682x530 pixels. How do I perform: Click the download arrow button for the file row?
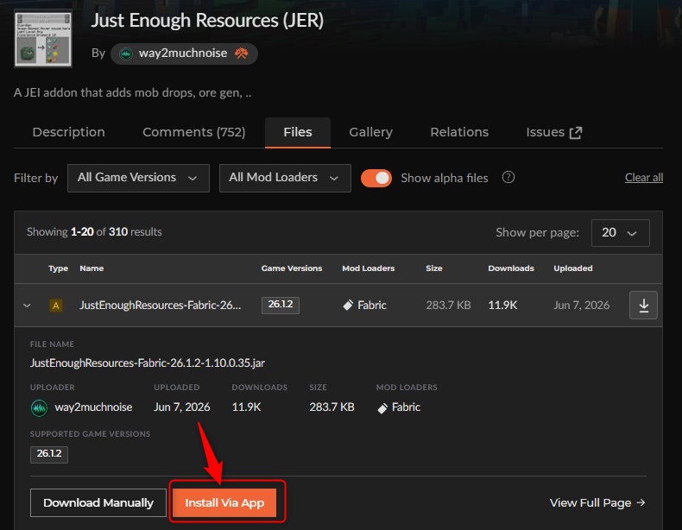[643, 306]
